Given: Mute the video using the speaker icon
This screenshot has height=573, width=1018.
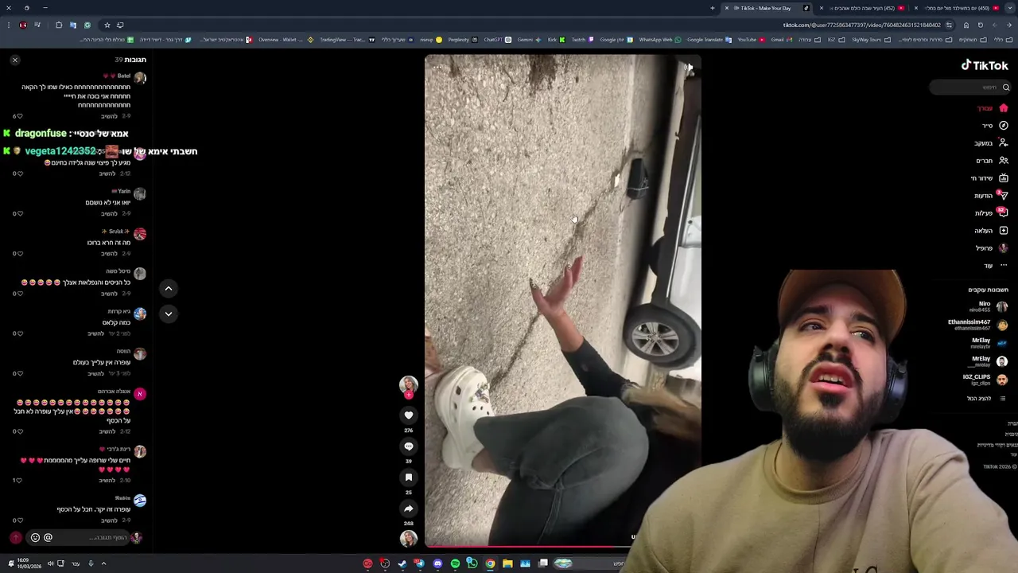Looking at the screenshot, I should click(689, 68).
